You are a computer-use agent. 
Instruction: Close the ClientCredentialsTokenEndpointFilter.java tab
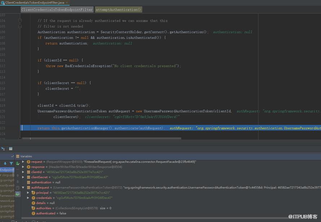coord(67,3)
